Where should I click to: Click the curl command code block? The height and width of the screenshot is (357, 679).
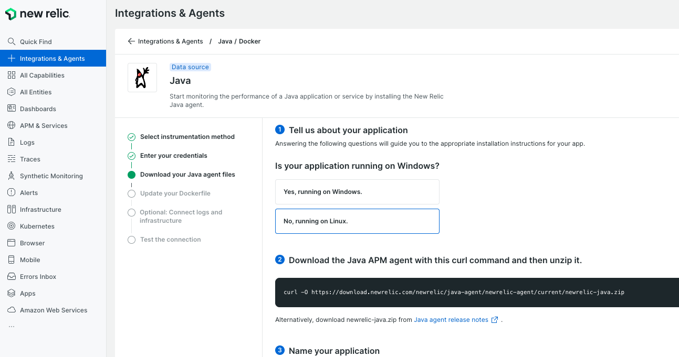(x=477, y=293)
